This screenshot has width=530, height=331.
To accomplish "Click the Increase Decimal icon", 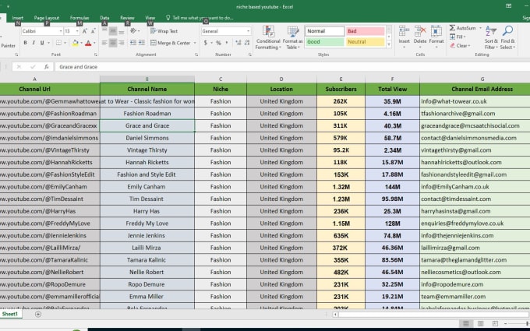I will point(238,43).
